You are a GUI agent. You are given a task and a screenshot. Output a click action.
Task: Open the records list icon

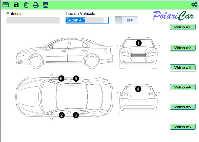(x=6, y=5)
